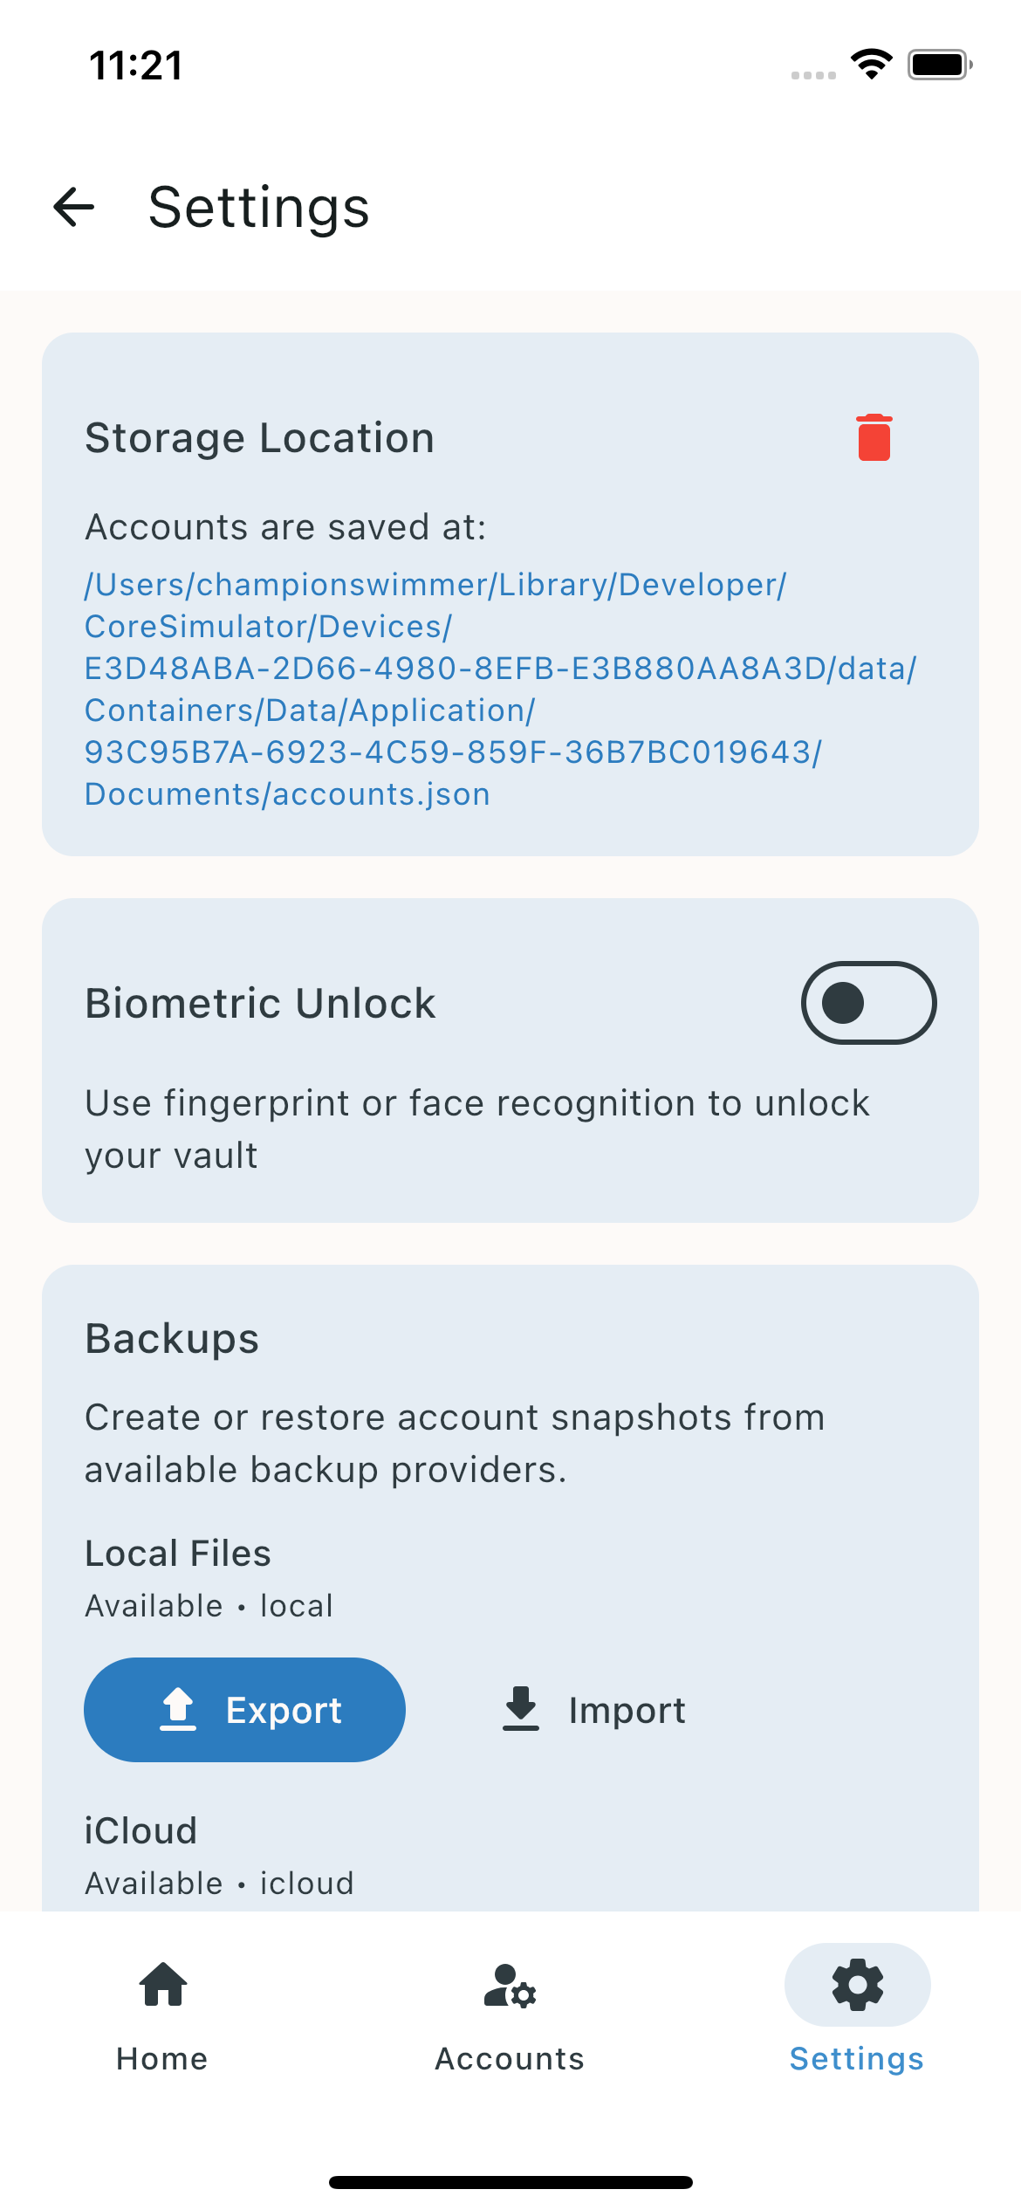Tap the download arrow icon beside Import
The width and height of the screenshot is (1021, 2210).
click(x=521, y=1709)
